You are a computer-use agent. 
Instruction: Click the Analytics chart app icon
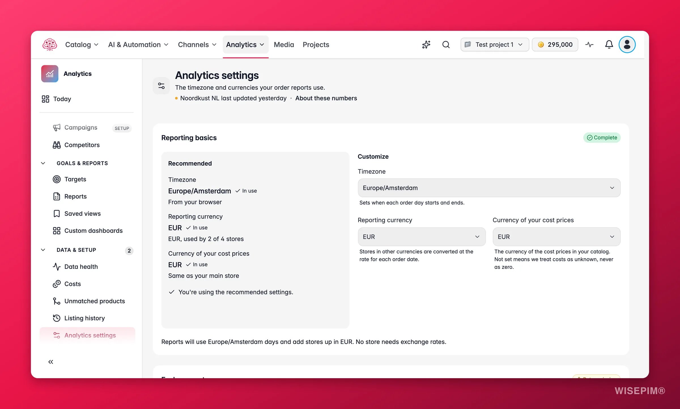50,74
